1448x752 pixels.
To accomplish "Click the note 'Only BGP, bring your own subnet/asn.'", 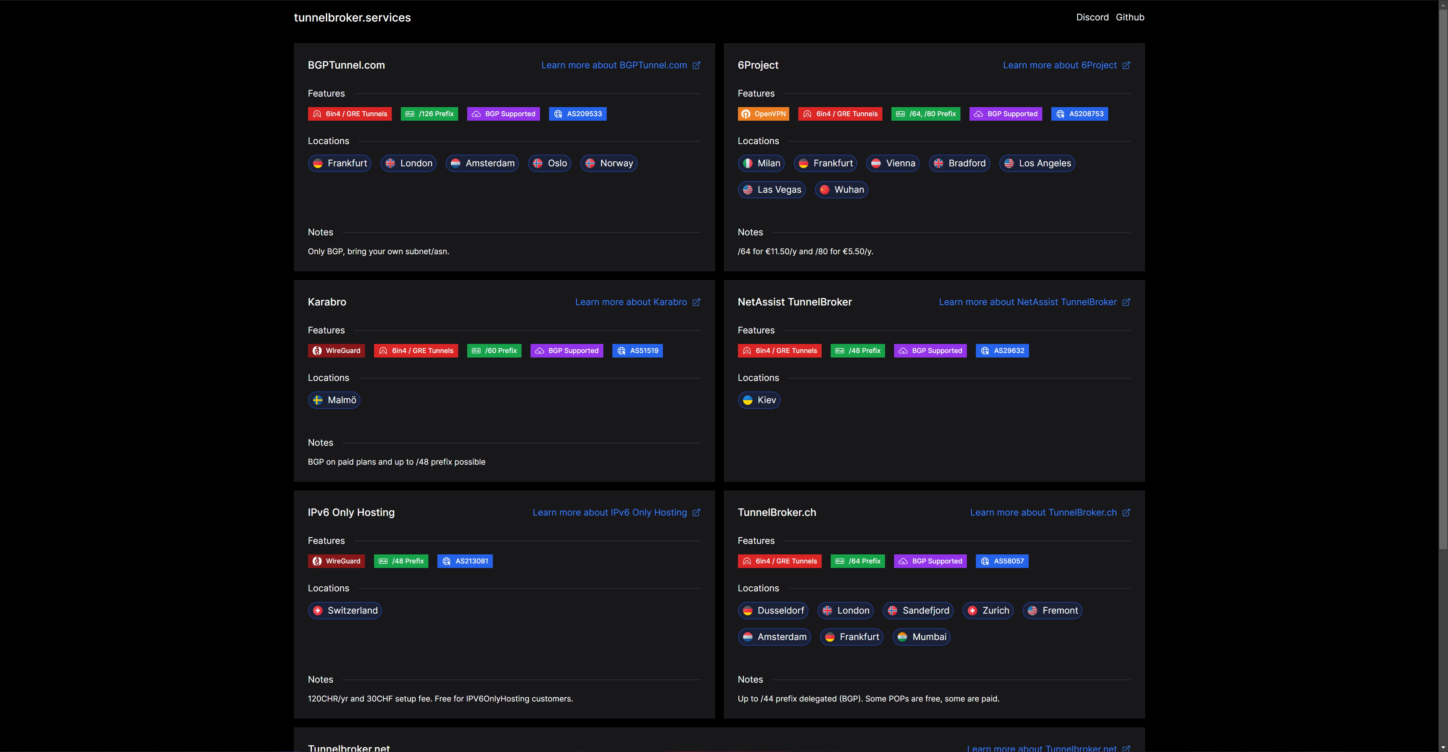I will 378,252.
